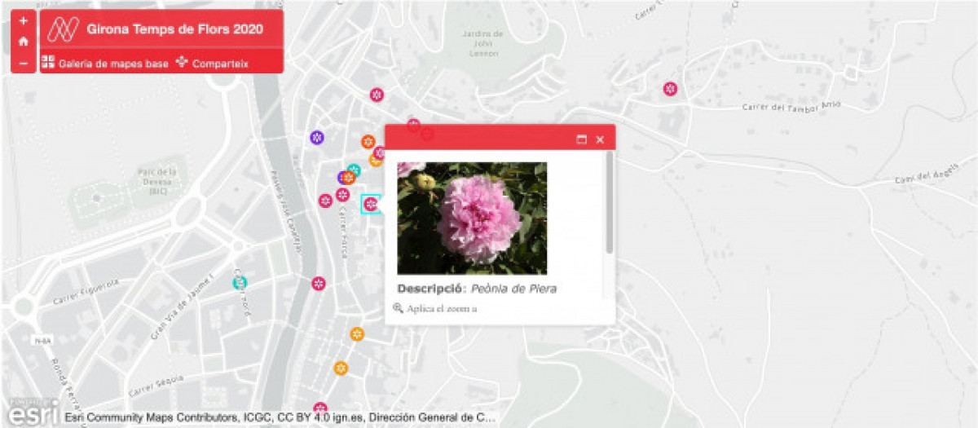Click the magnifier icon beside Aplica el zoom
The width and height of the screenshot is (978, 428).
[398, 308]
